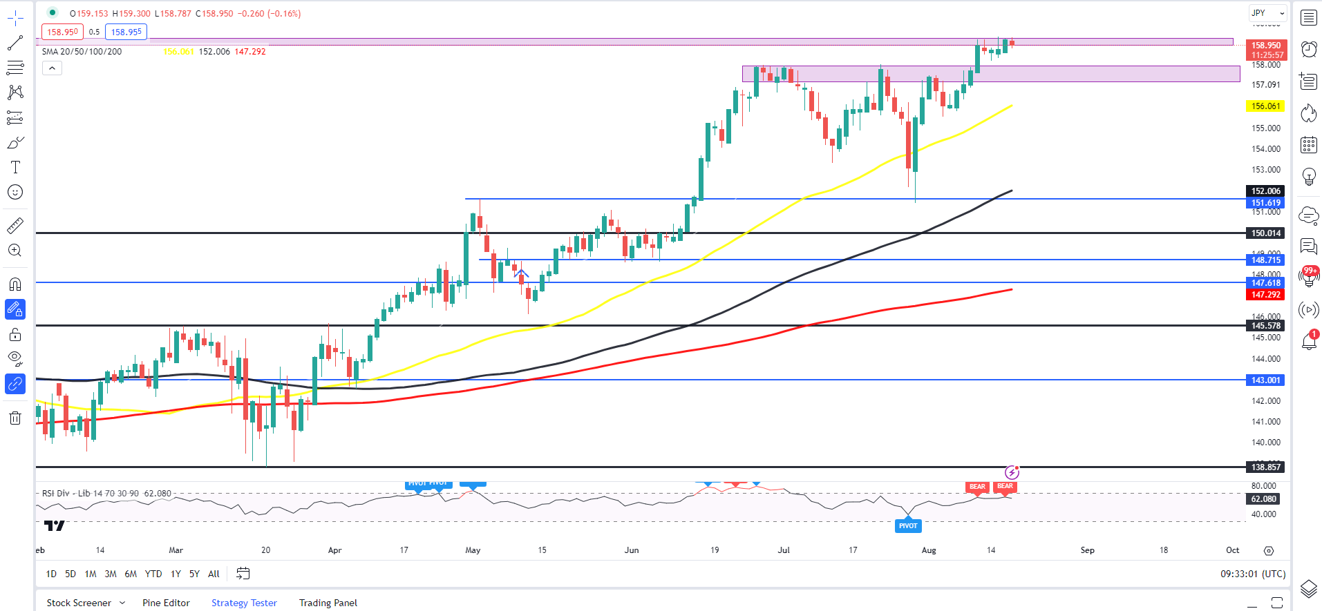
Task: Open the hotlists flame panel
Action: pos(1309,113)
